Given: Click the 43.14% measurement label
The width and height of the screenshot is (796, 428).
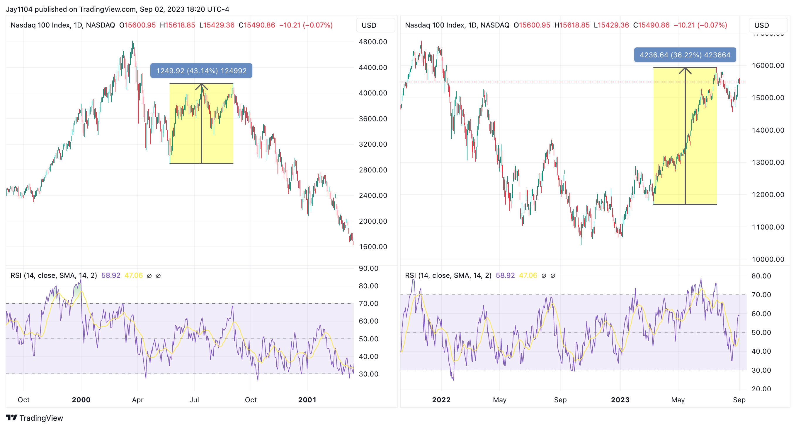Looking at the screenshot, I should (x=201, y=71).
